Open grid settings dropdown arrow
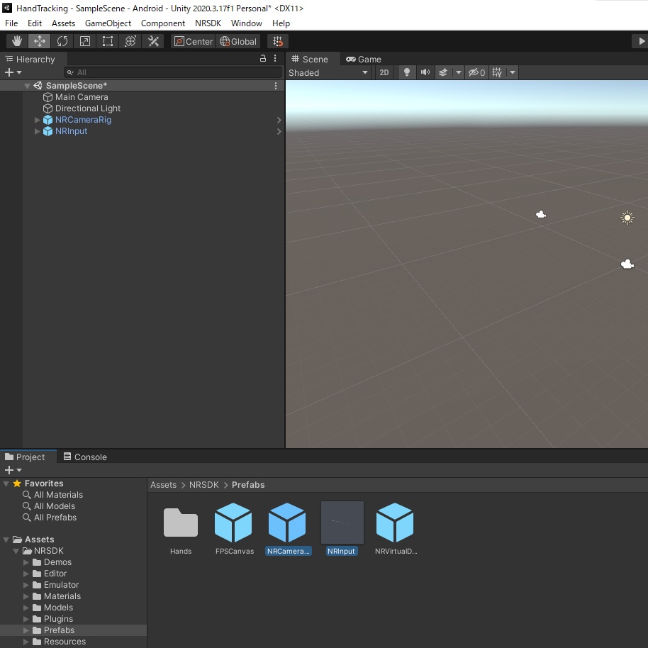Screen dimensions: 648x648 click(513, 73)
